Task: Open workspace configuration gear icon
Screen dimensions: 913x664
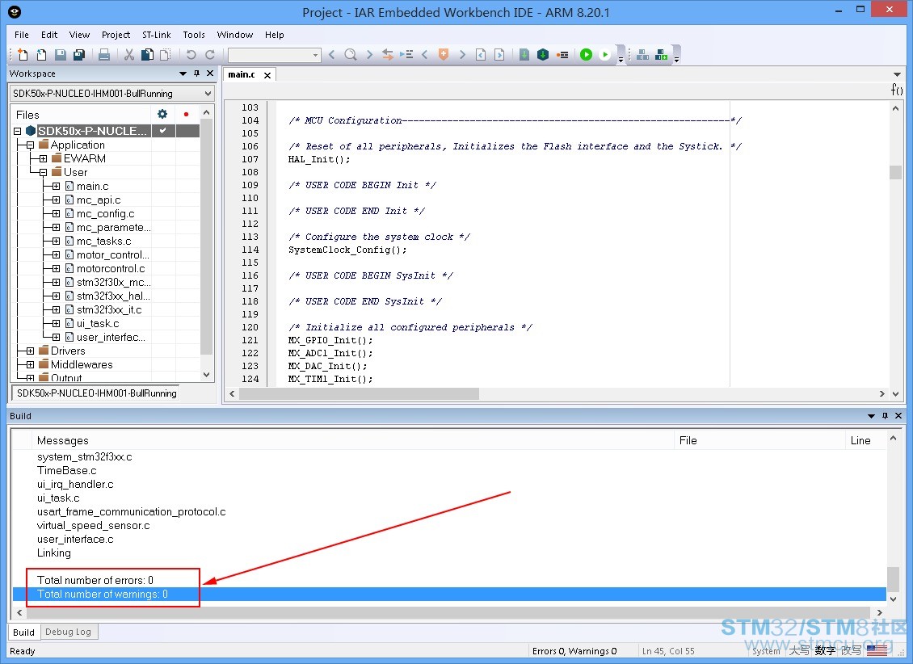Action: (x=162, y=114)
